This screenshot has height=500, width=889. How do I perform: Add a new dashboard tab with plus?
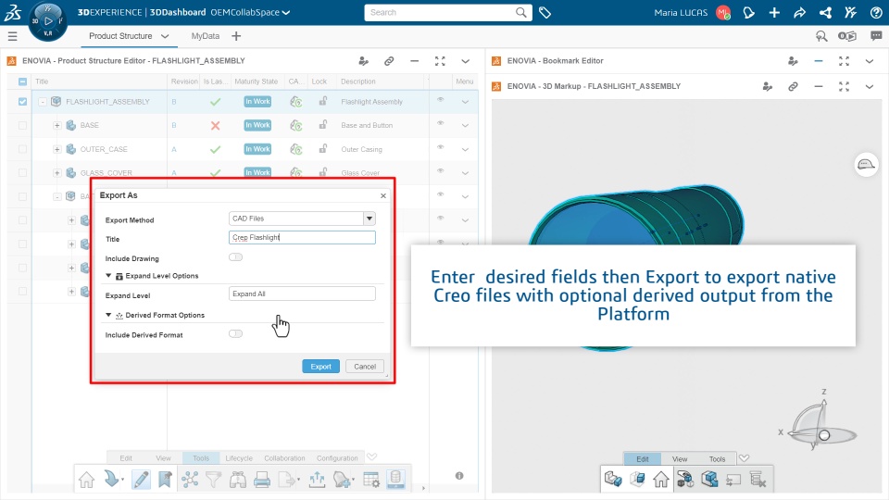(x=236, y=36)
